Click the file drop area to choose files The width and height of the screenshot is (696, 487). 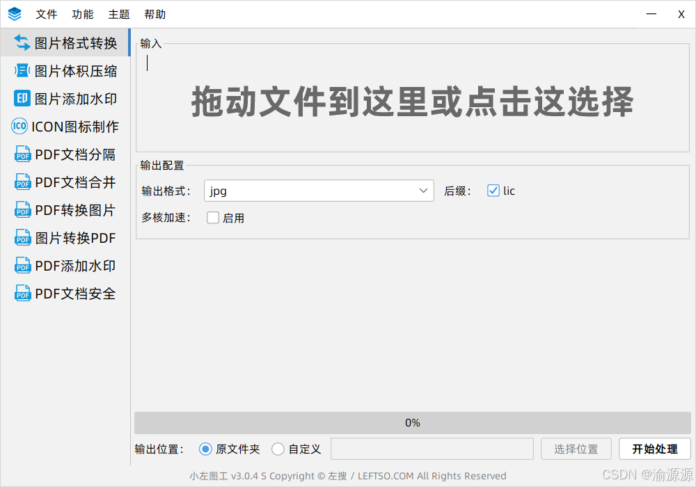[412, 103]
